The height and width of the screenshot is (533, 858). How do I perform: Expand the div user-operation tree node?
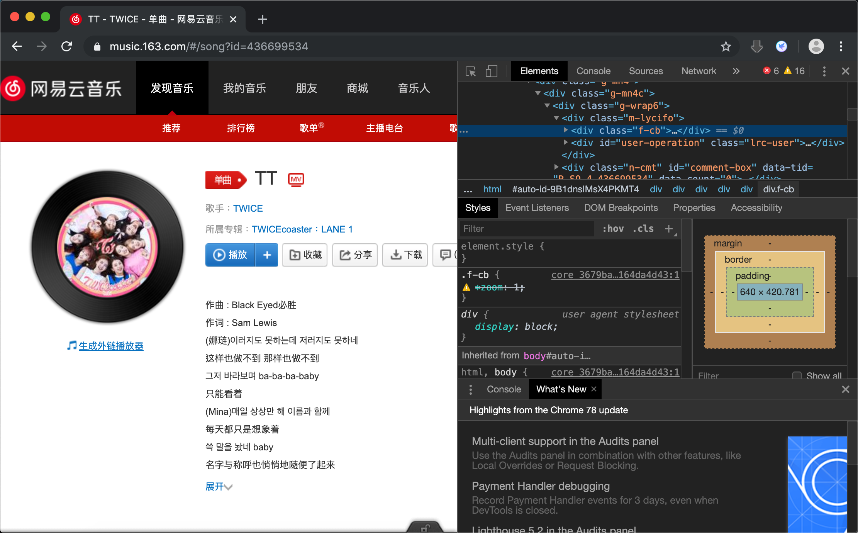pos(566,143)
